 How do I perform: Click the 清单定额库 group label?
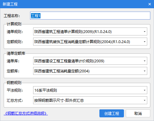(16, 53)
